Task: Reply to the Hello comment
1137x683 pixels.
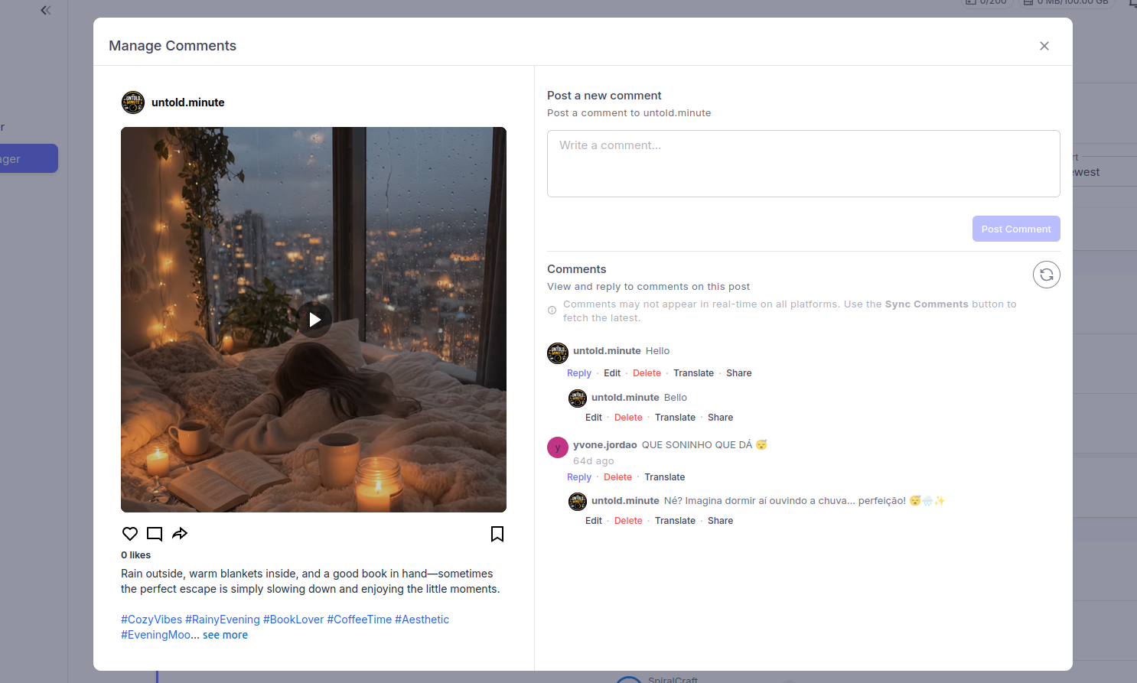Action: pyautogui.click(x=579, y=373)
